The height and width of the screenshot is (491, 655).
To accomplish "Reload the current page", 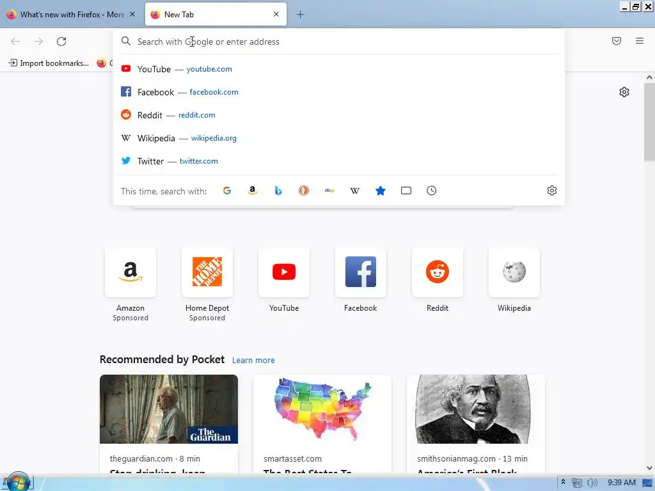I will pos(61,42).
